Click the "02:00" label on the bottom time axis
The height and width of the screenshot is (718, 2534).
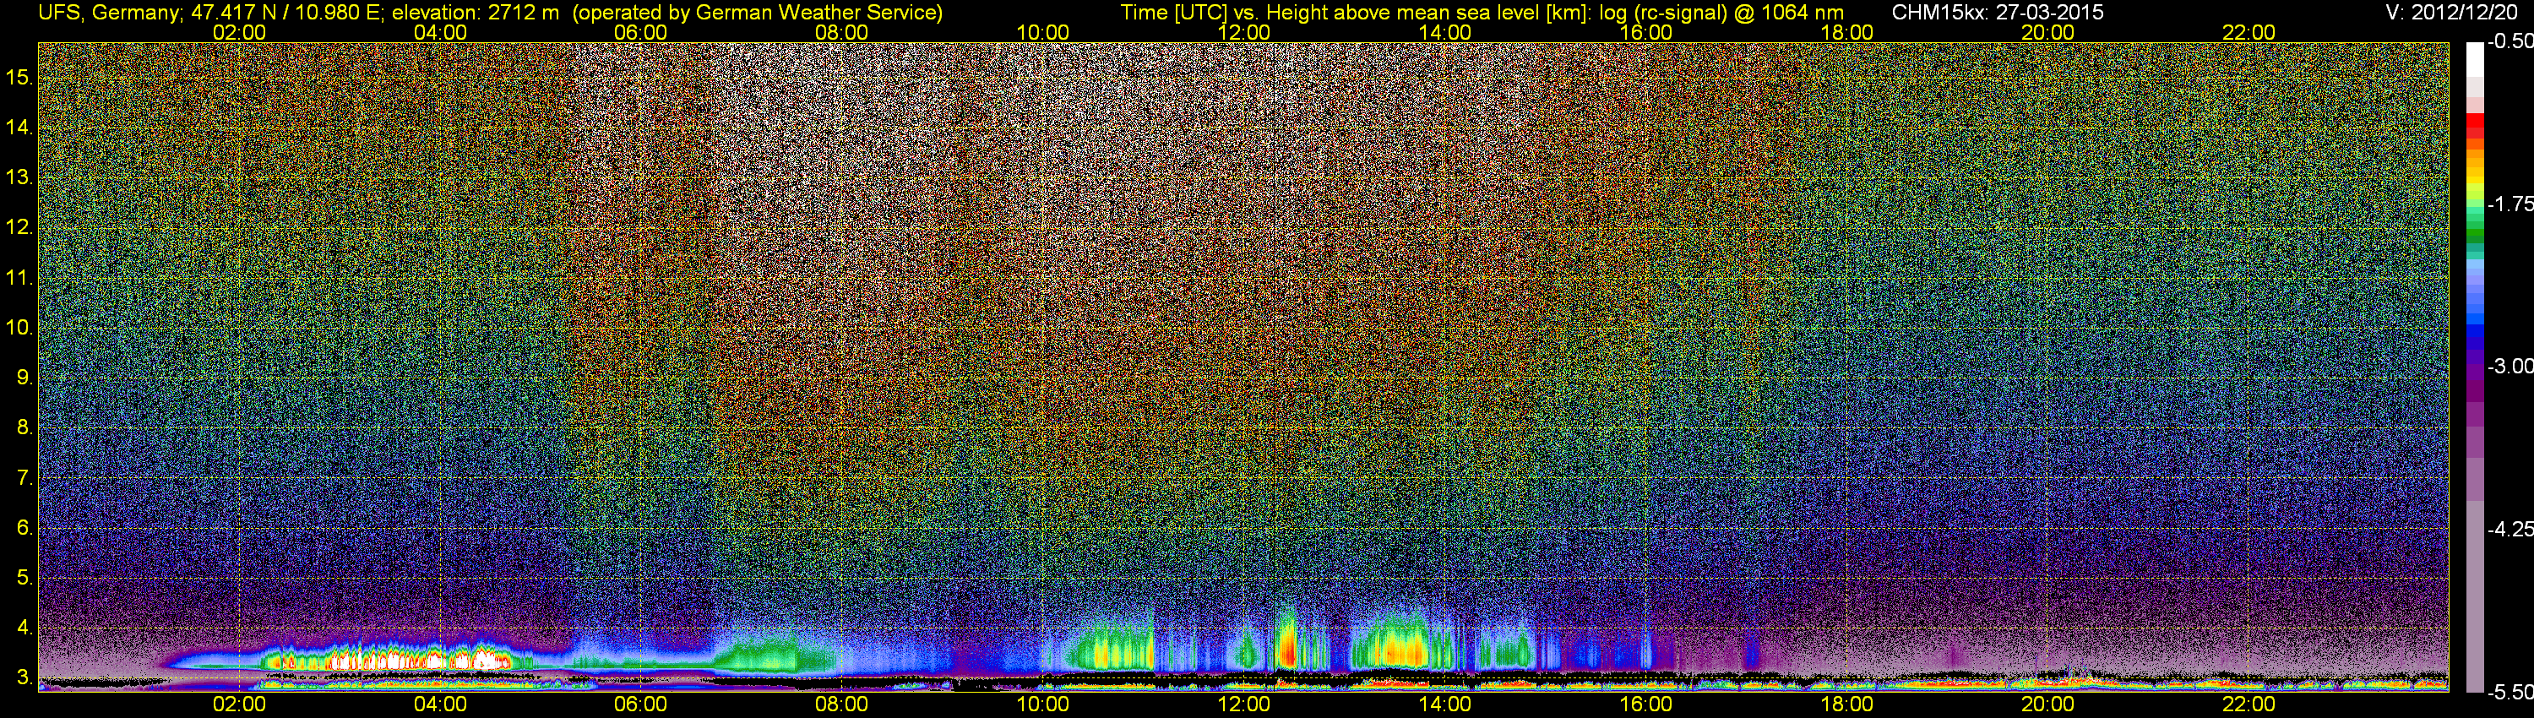click(239, 704)
